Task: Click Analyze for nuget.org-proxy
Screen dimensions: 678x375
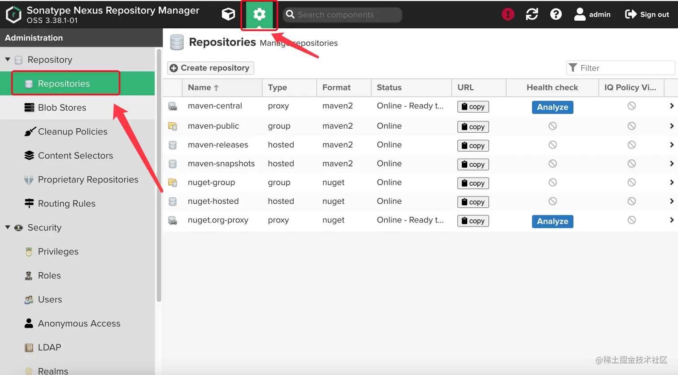Action: pos(552,221)
